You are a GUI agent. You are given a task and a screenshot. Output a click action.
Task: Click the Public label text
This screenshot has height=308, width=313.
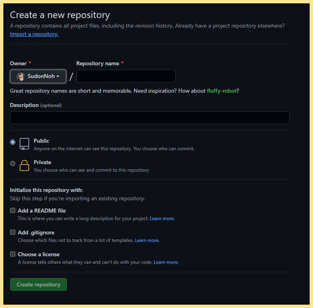point(41,141)
